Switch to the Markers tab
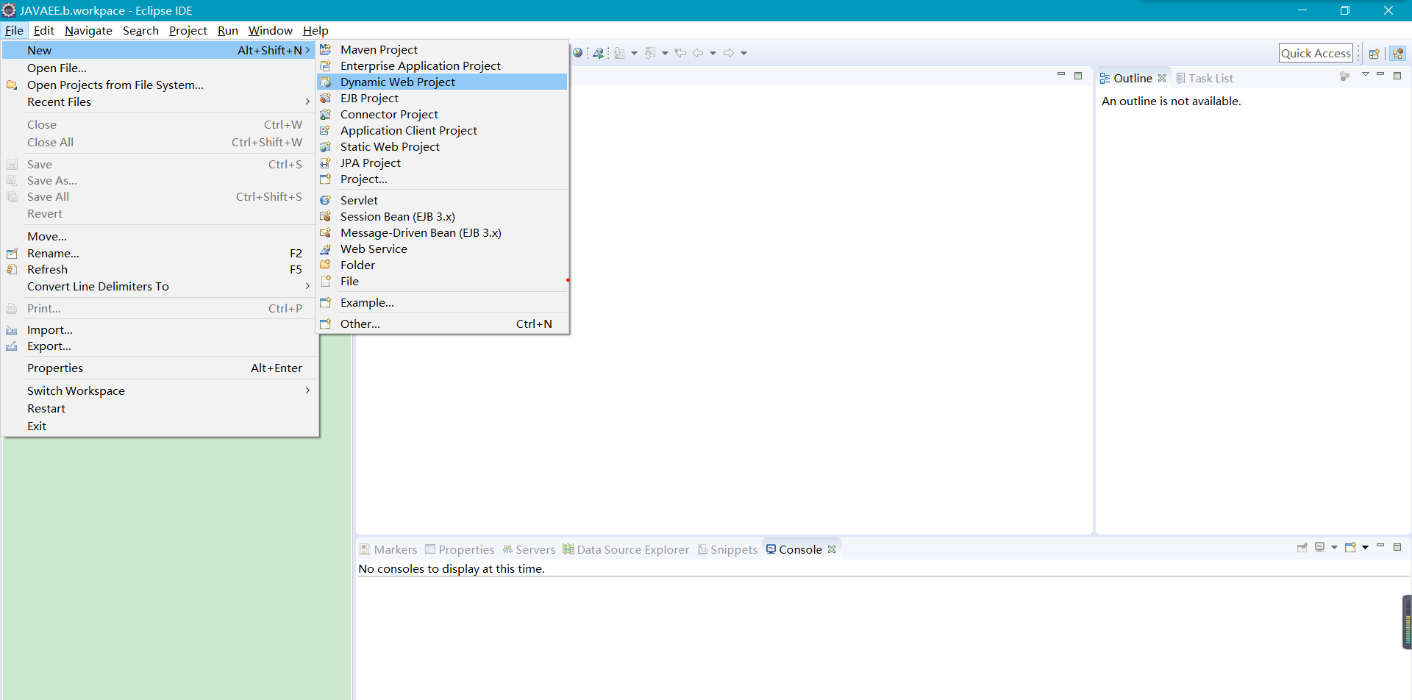The image size is (1412, 700). [x=388, y=550]
